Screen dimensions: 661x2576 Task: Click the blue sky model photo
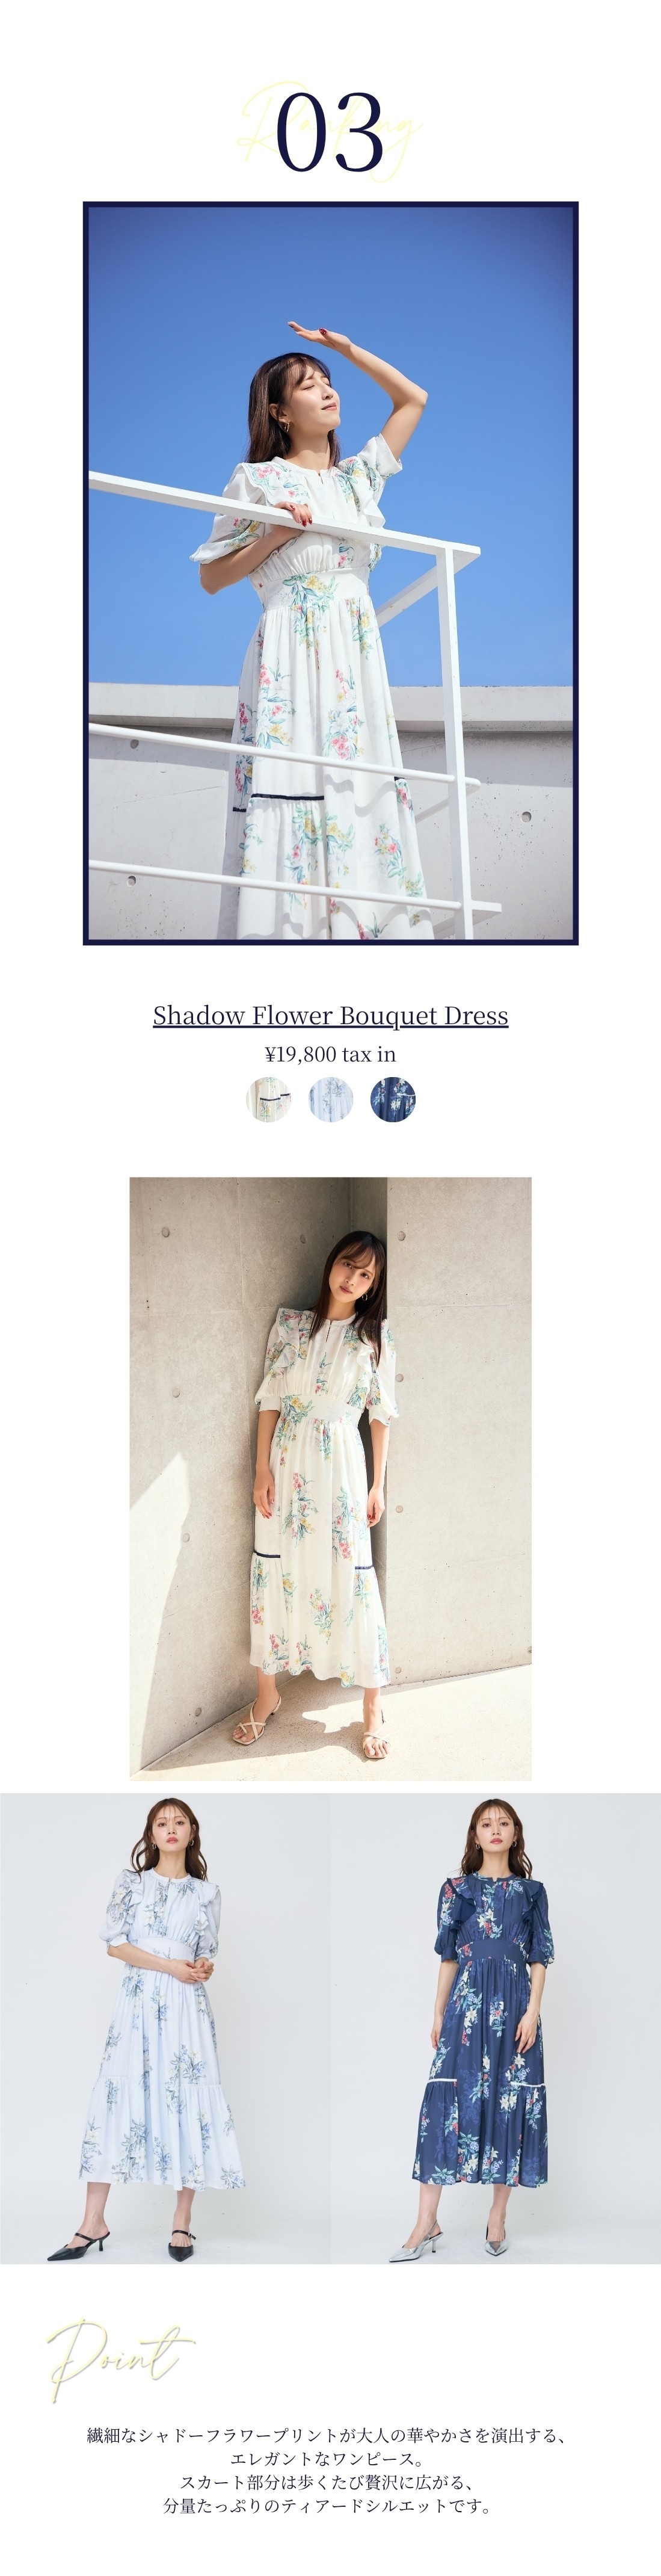(x=330, y=573)
